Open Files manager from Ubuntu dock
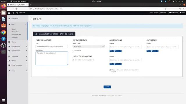The height and width of the screenshot is (104, 186). pos(3,13)
